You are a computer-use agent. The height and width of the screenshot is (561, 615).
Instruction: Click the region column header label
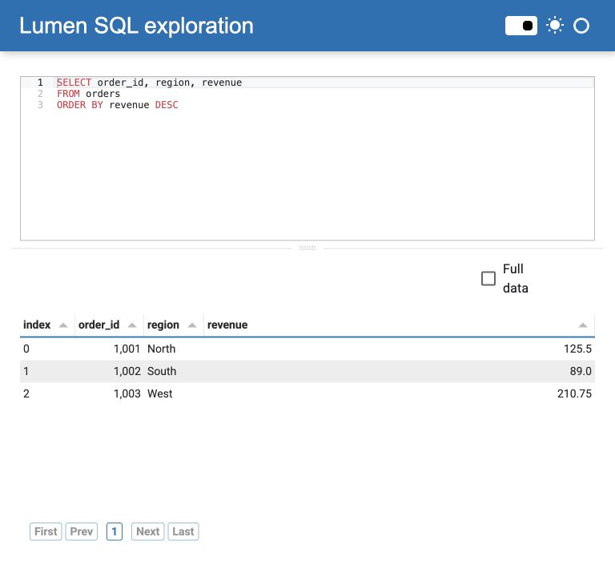point(163,325)
